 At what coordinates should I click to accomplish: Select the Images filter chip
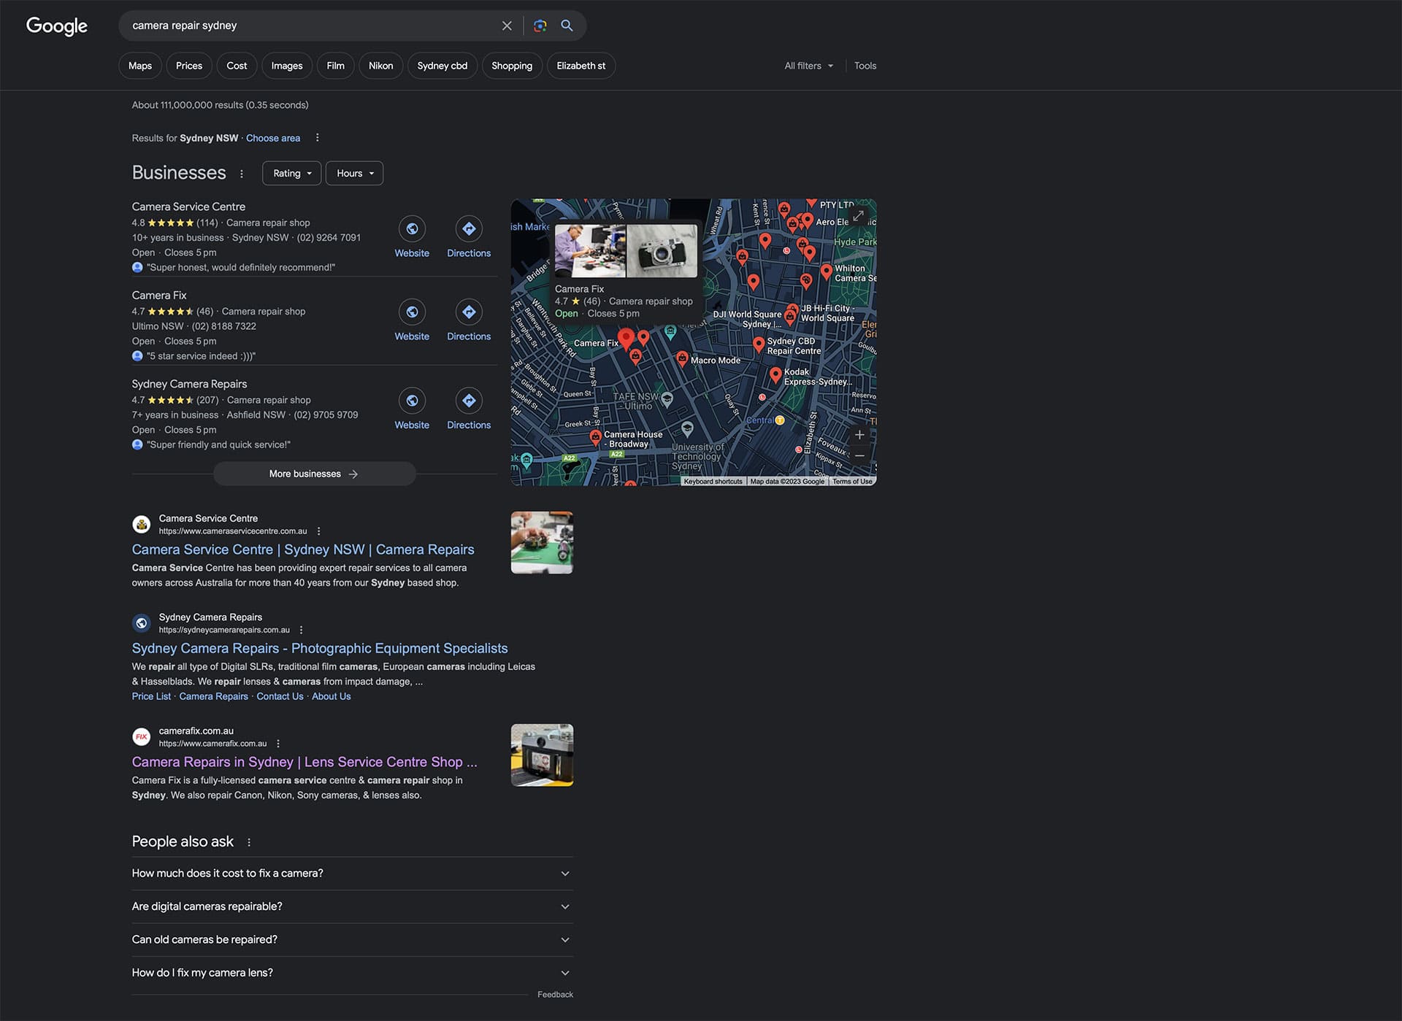pyautogui.click(x=287, y=66)
